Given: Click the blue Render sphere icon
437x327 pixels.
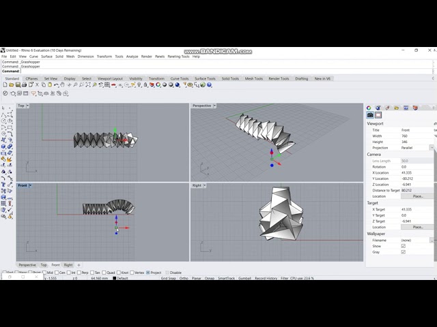Looking at the screenshot, I should [178, 84].
